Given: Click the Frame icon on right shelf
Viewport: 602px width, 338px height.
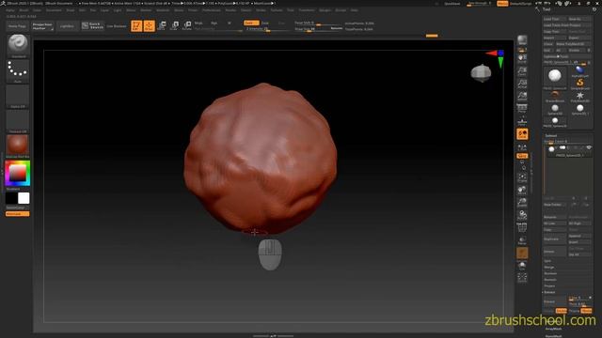Looking at the screenshot, I should [522, 177].
